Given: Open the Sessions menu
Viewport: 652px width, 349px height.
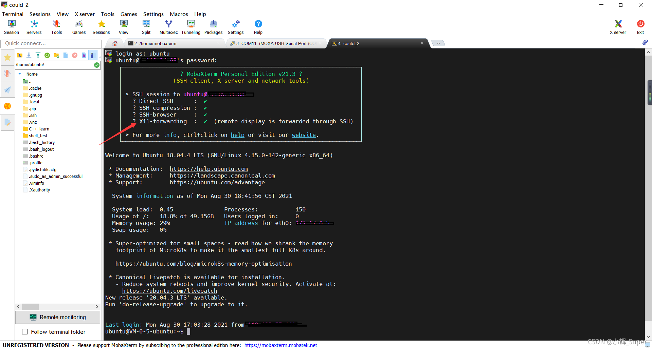Looking at the screenshot, I should [40, 14].
